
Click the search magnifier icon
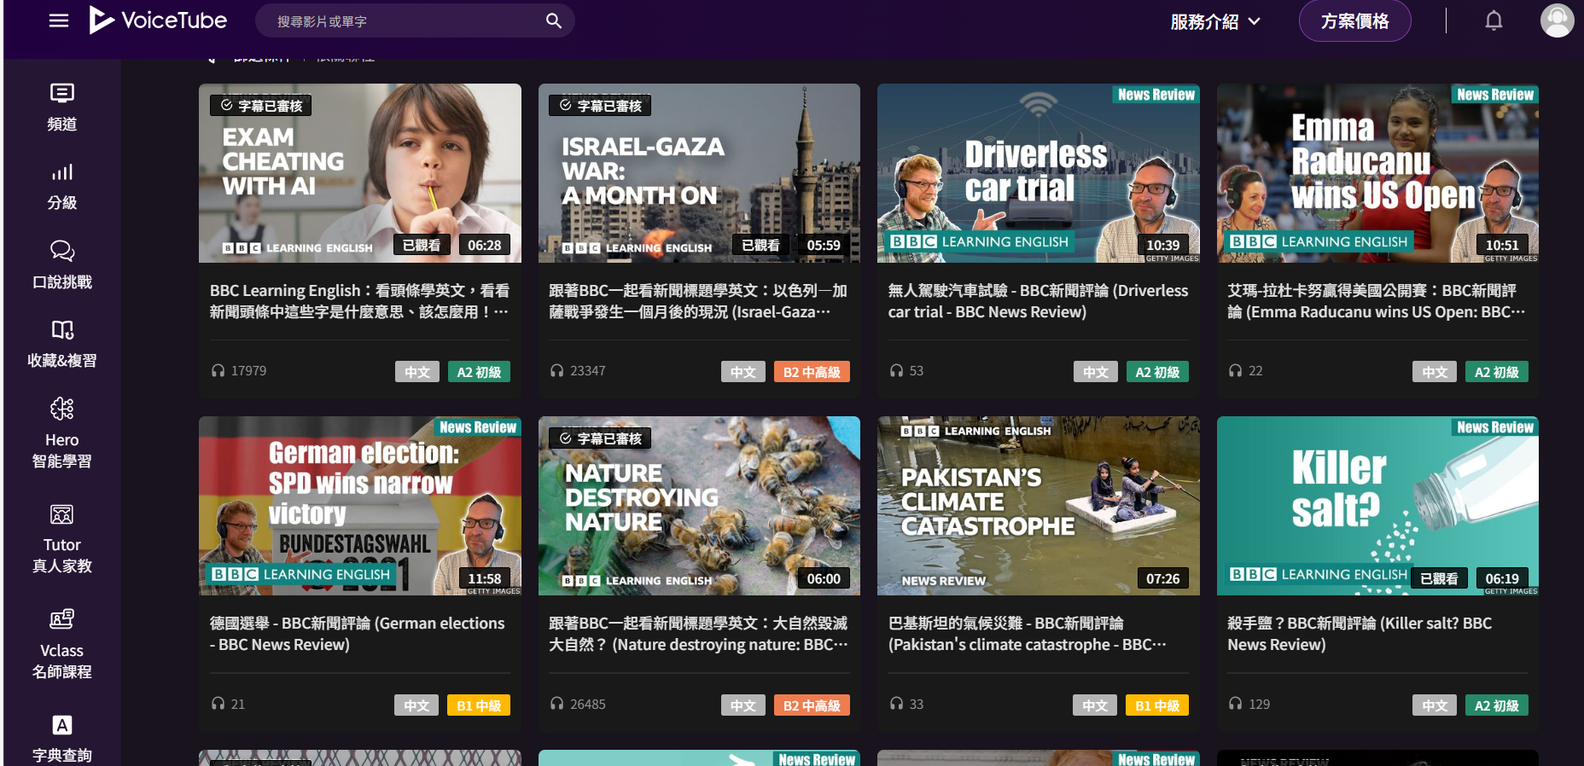coord(554,20)
